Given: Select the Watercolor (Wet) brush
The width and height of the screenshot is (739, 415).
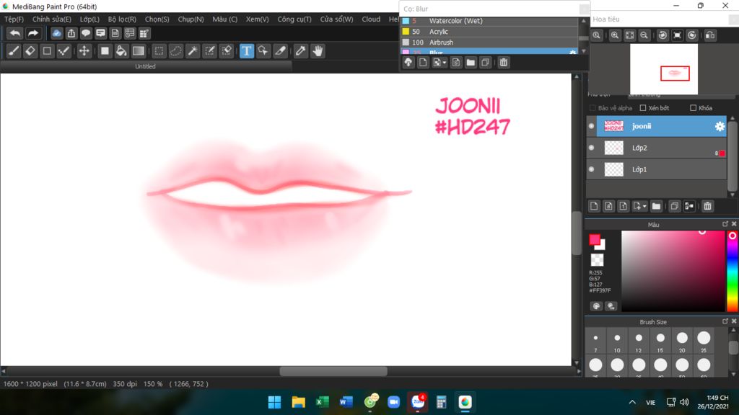Looking at the screenshot, I should click(x=489, y=21).
